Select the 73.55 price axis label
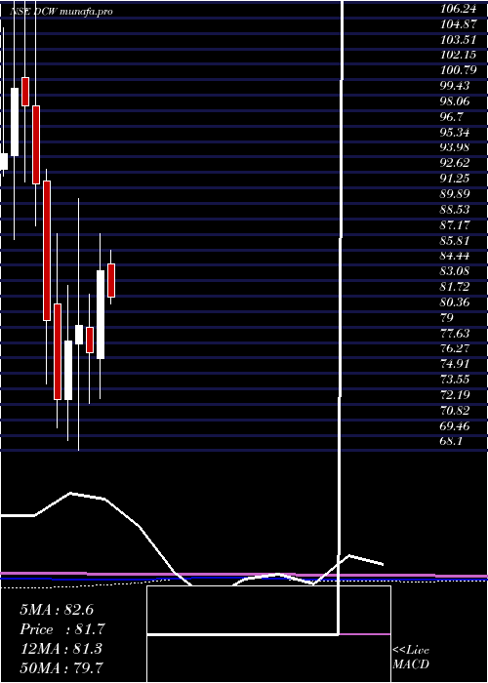 (x=456, y=380)
